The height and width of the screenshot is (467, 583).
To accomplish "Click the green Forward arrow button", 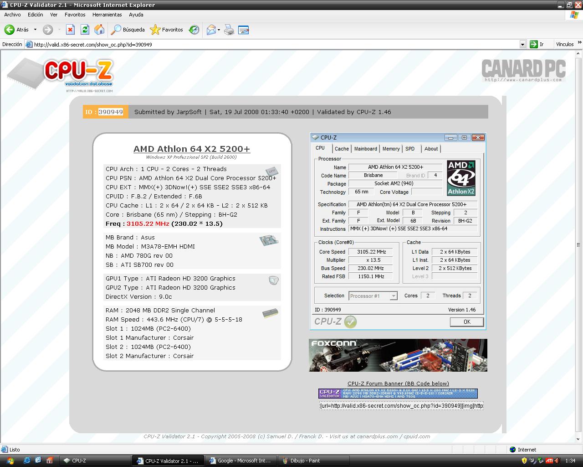I will point(48,30).
